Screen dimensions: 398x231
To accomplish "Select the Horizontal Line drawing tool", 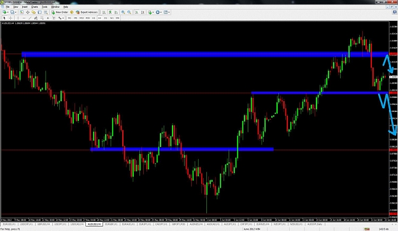I will tap(24, 18).
